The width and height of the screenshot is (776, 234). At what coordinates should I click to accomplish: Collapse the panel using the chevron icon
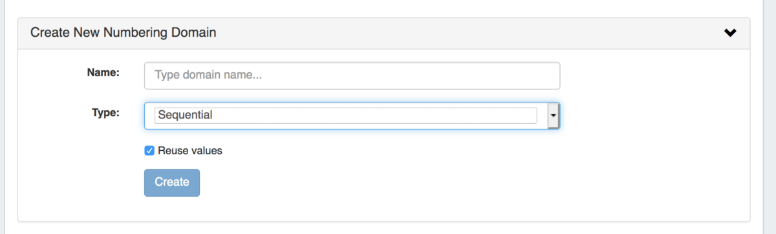click(x=730, y=33)
